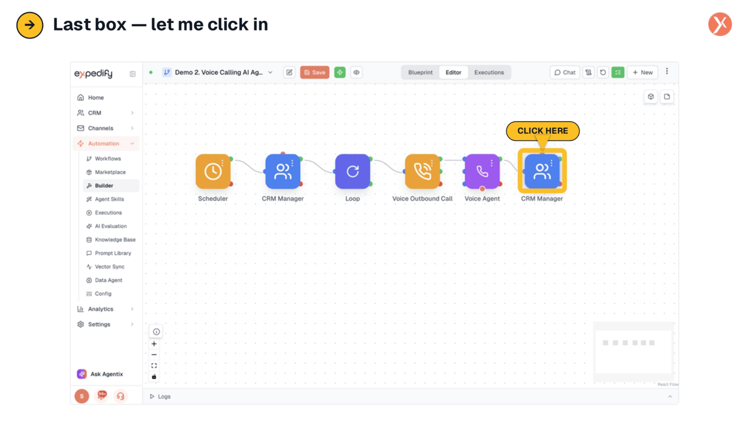Click the Save button
The width and height of the screenshot is (749, 421).
pos(315,73)
